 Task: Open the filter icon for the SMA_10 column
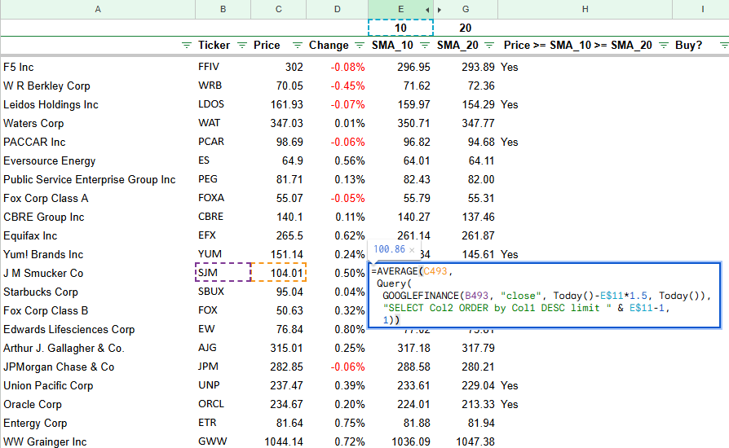click(425, 45)
